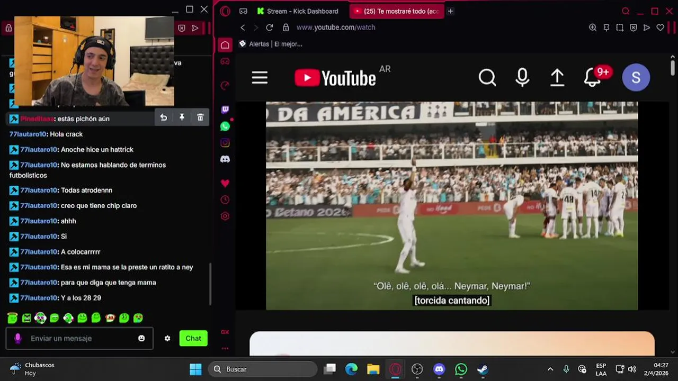Screen dimensions: 678x381
Task: Open the site padlock info in the address bar
Action: [x=286, y=28]
